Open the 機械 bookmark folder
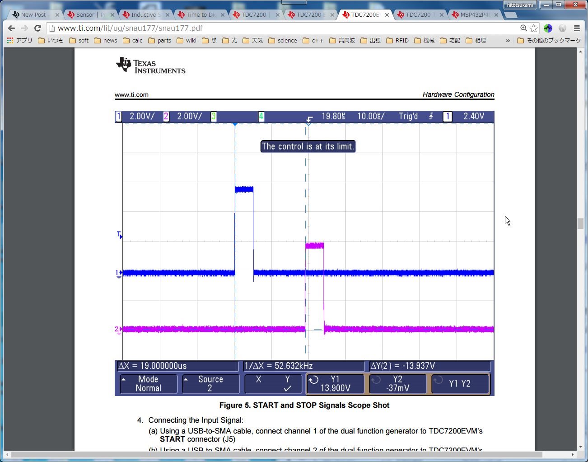Viewport: 588px width, 462px height. (425, 40)
